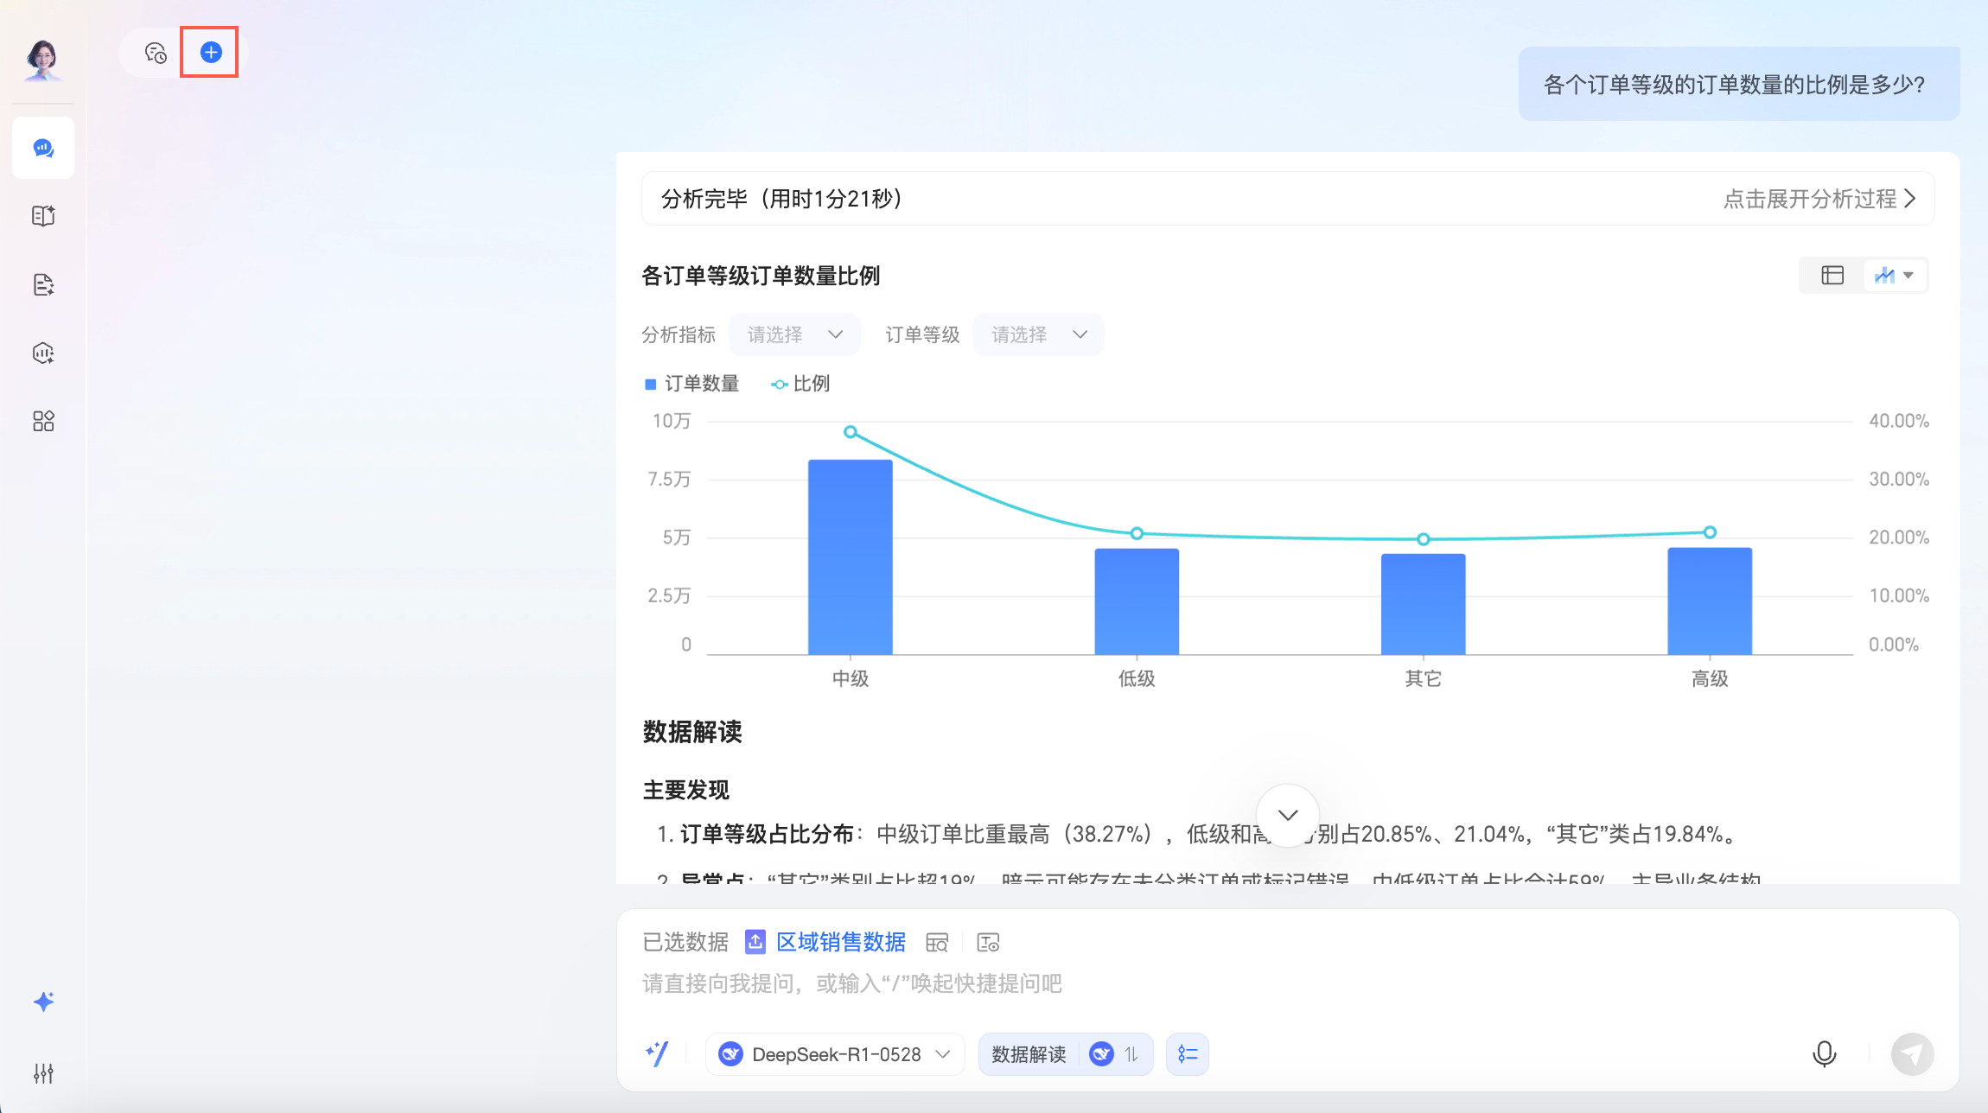Open the conversation history icon
The image size is (1988, 1113).
(x=156, y=53)
